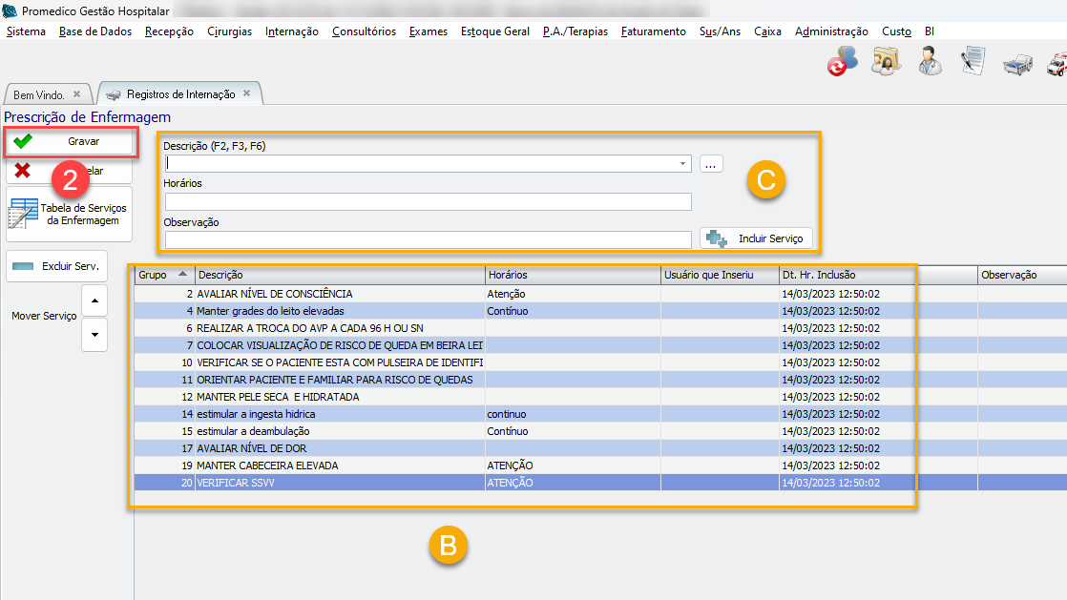Move service up with the up arrow
1067x600 pixels.
pos(94,300)
